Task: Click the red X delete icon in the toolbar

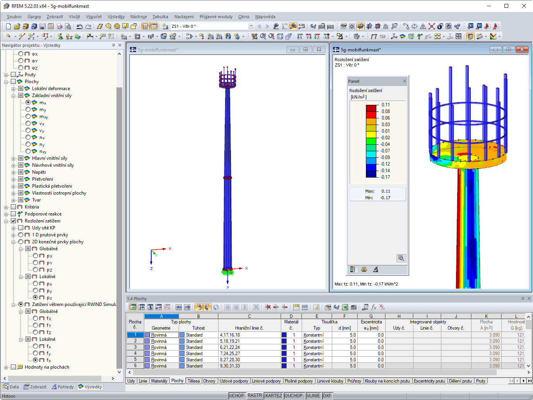Action: click(432, 26)
